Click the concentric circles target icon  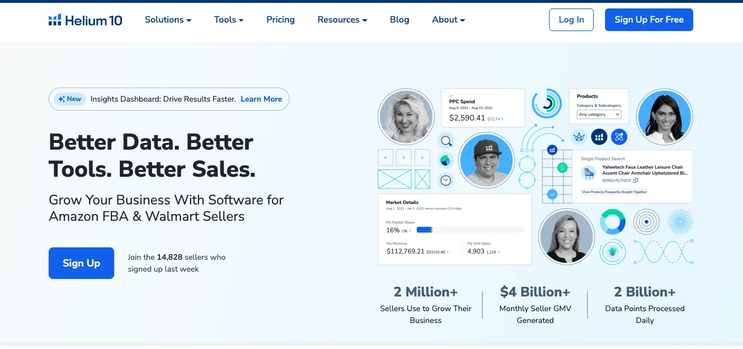pyautogui.click(x=646, y=222)
